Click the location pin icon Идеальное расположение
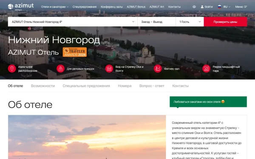The image size is (255, 159). 12,69
